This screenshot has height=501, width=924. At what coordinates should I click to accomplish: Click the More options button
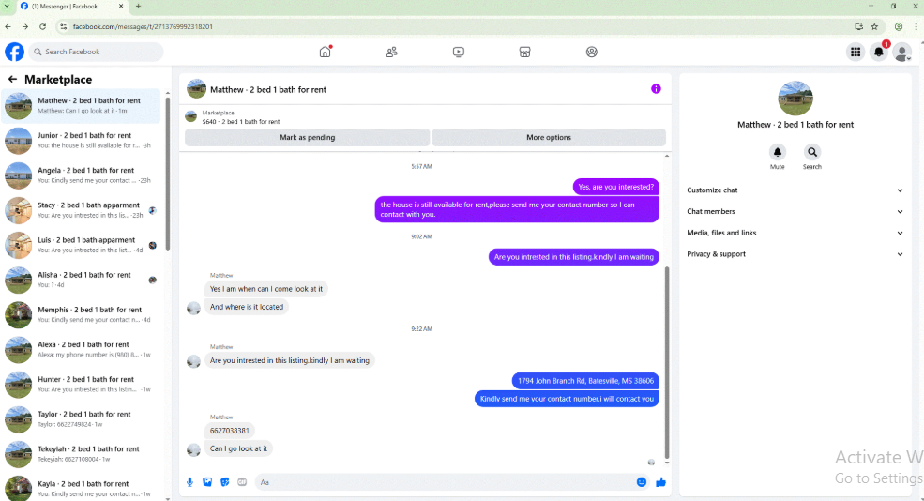(549, 137)
